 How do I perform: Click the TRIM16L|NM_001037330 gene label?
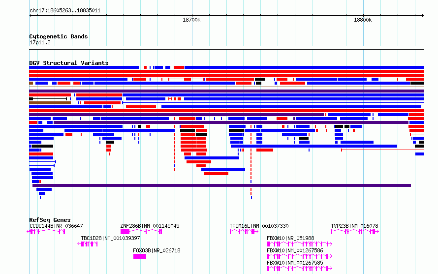tap(259, 226)
